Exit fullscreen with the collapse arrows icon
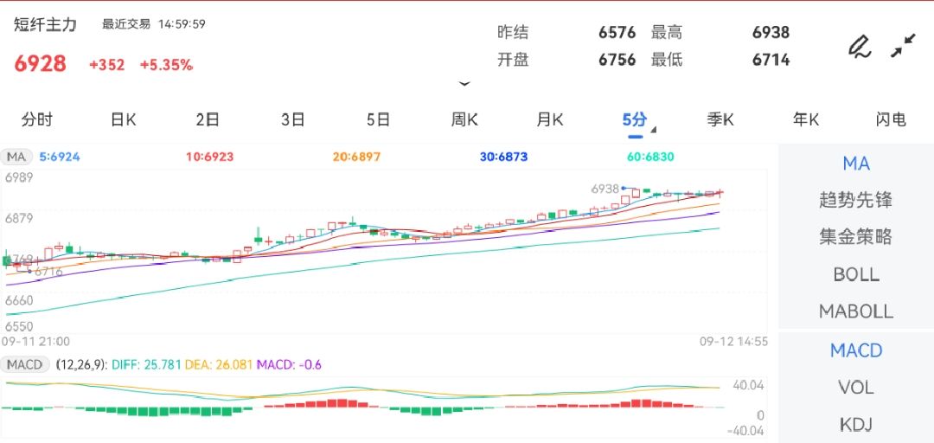This screenshot has width=934, height=443. pyautogui.click(x=903, y=46)
